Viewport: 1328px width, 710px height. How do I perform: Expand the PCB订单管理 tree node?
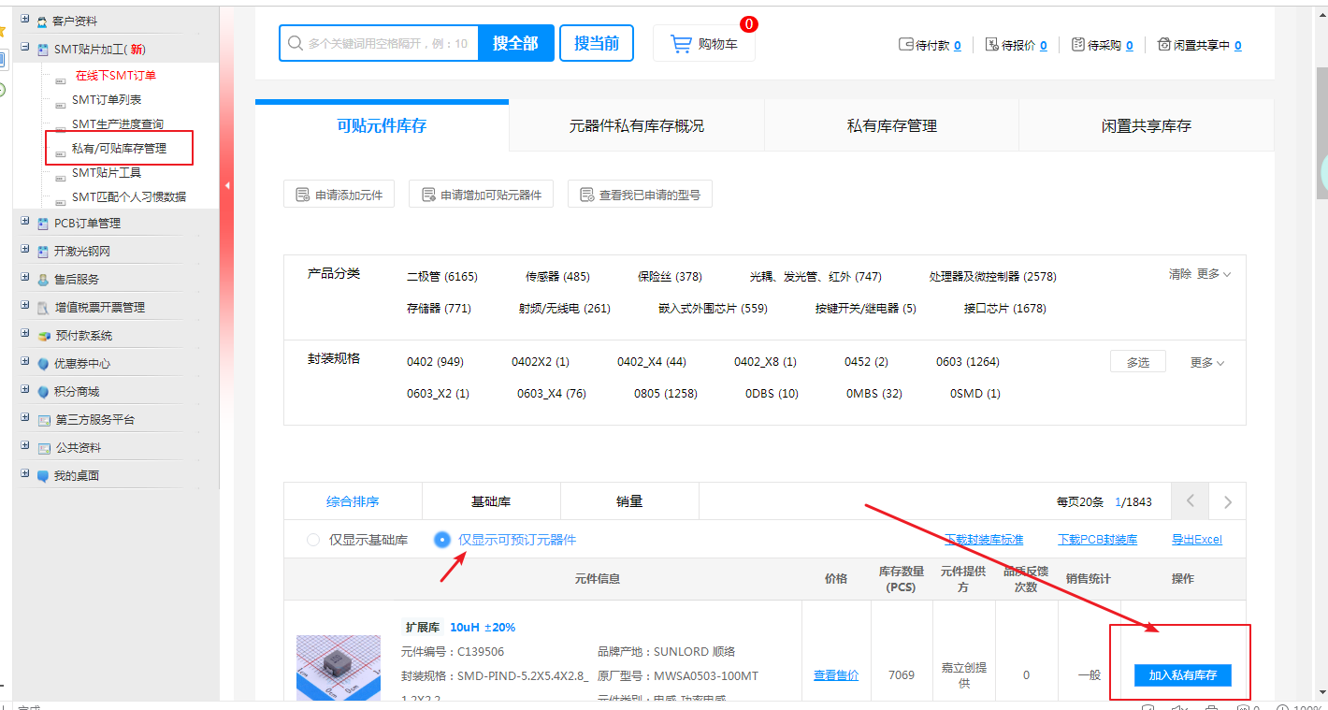pyautogui.click(x=25, y=223)
